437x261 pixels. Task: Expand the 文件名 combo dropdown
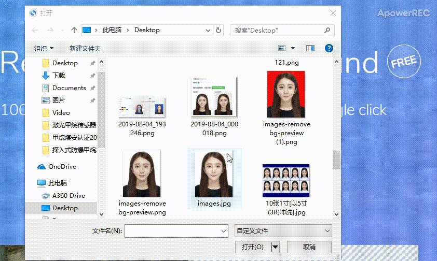tap(224, 231)
